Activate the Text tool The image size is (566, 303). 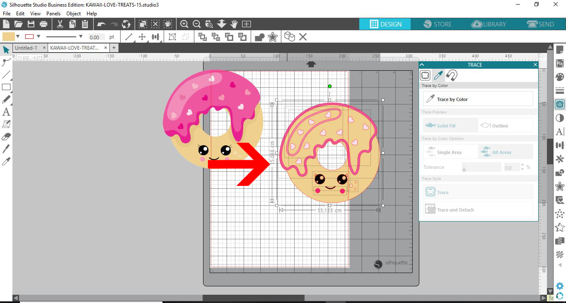pos(6,112)
